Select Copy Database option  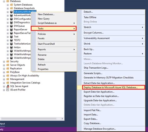(111, 123)
